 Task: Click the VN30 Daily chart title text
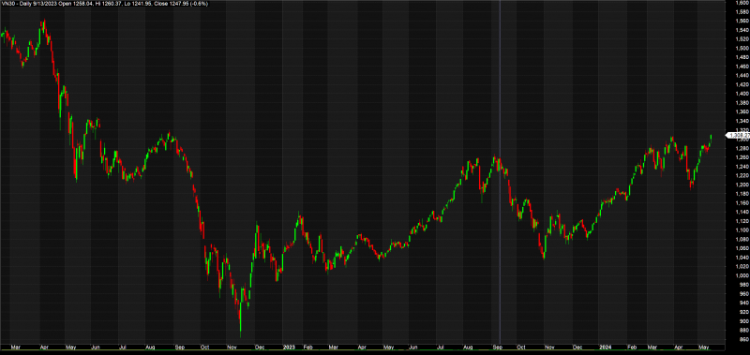pos(104,4)
